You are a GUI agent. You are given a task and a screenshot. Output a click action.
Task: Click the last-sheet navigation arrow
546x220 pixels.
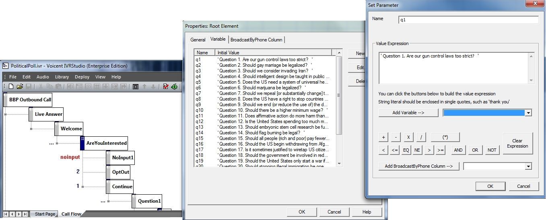pos(25,214)
